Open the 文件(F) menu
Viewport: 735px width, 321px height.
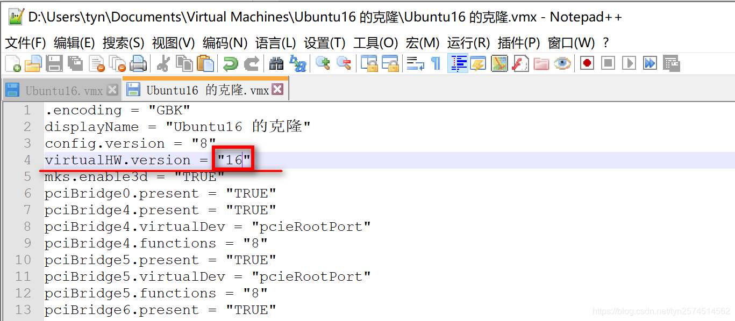tap(25, 43)
